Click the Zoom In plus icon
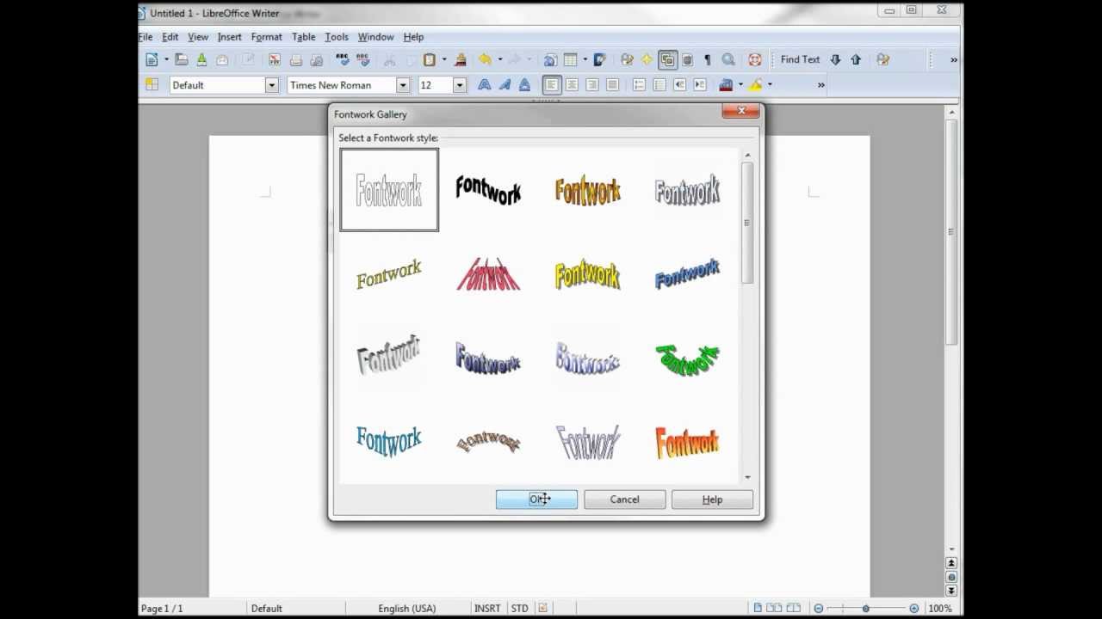 point(913,609)
